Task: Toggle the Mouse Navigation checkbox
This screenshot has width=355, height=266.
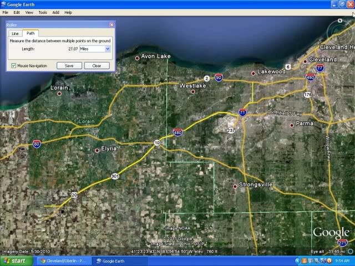Action: (x=13, y=65)
